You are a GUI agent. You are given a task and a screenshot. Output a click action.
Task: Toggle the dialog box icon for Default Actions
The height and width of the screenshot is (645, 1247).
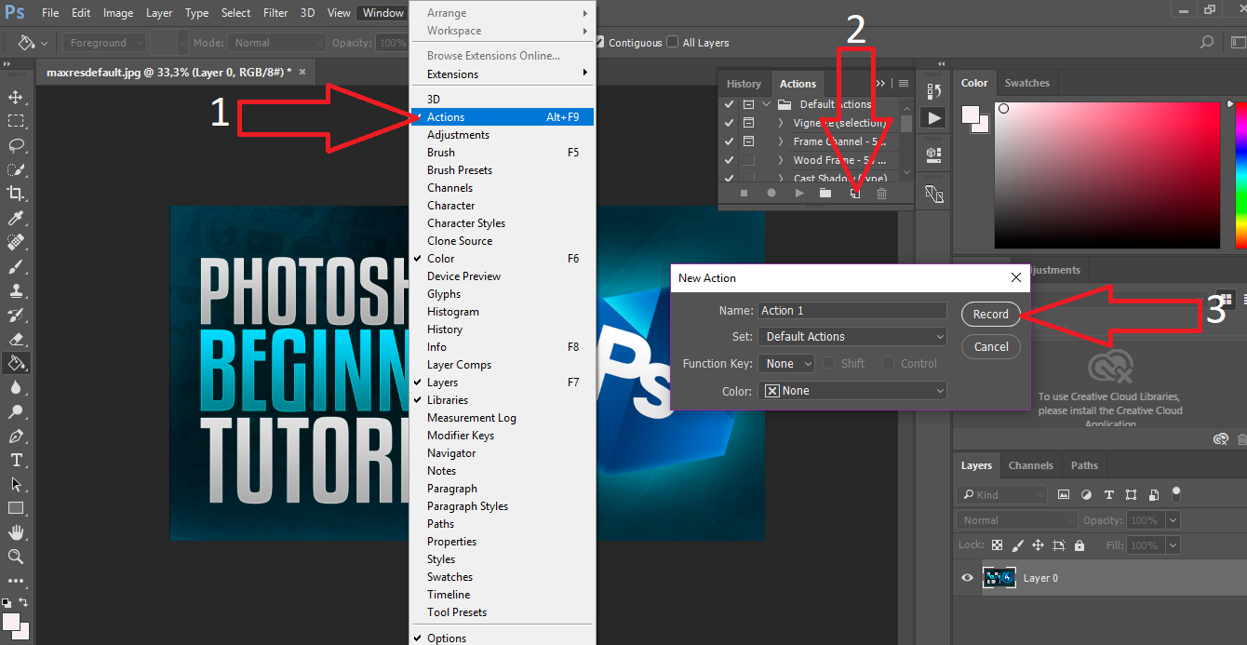749,104
